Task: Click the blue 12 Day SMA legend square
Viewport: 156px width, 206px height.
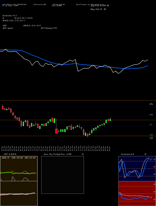Action: click(3, 5)
